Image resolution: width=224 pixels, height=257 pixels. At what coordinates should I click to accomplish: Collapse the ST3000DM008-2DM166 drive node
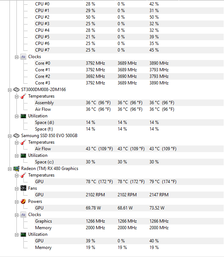coord(10,90)
